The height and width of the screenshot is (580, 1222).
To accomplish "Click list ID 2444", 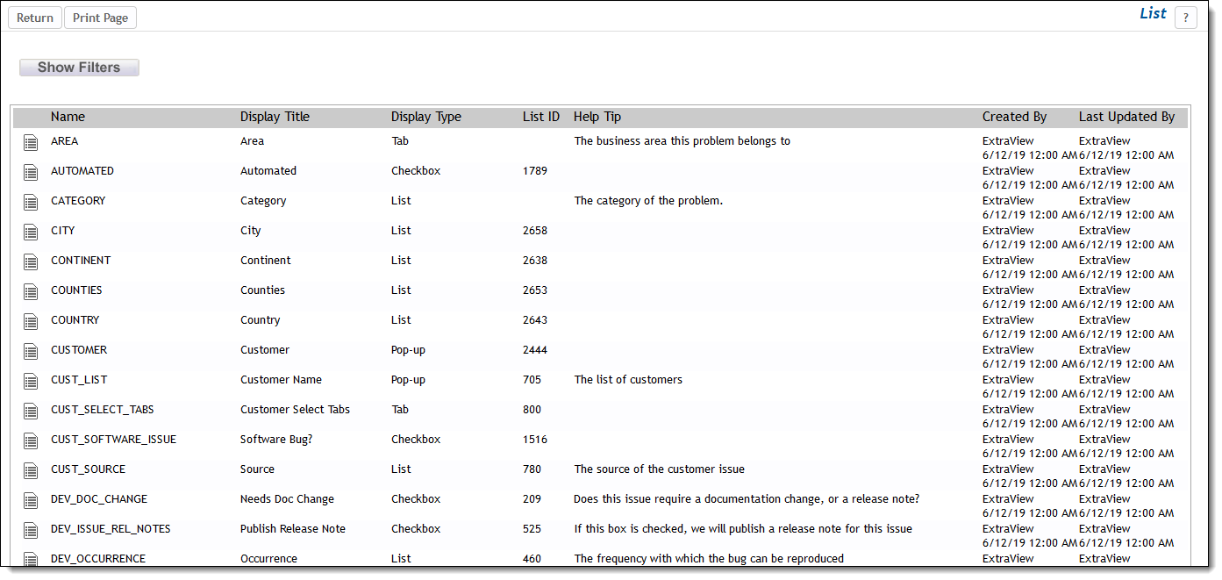I will (535, 349).
